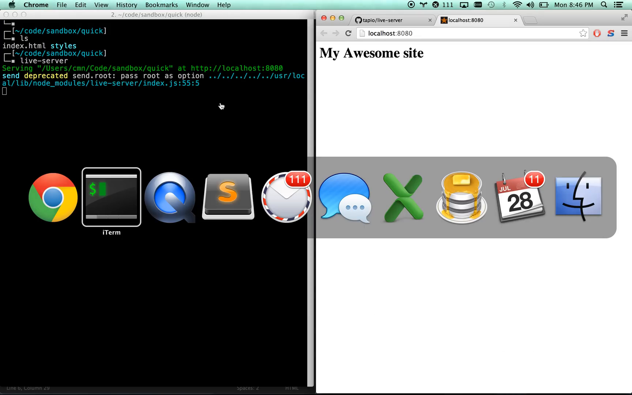Image resolution: width=632 pixels, height=395 pixels.
Task: Open Messages from the app switcher
Action: pyautogui.click(x=344, y=197)
